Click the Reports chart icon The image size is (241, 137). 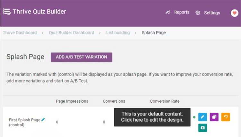click(x=168, y=13)
